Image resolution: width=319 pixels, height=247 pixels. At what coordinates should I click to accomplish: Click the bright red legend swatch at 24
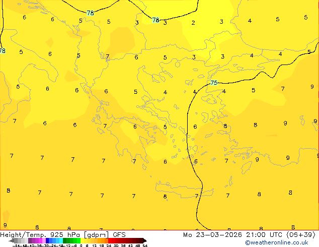pyautogui.click(x=110, y=240)
